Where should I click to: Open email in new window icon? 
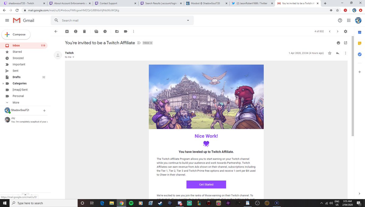(346, 43)
